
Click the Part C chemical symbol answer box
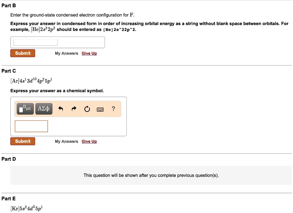click(31, 126)
